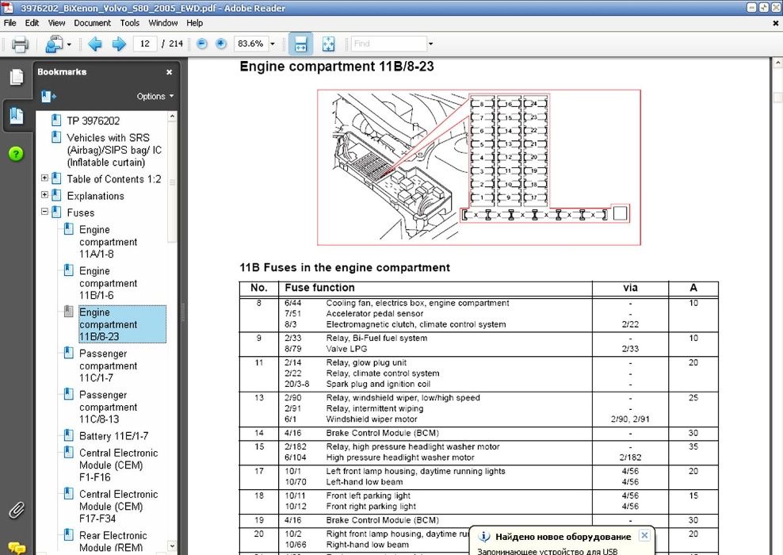Open the Document menu
Screen dimensions: 783x555
pyautogui.click(x=93, y=23)
